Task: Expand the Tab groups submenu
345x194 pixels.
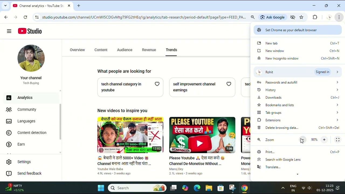Action: (298, 113)
